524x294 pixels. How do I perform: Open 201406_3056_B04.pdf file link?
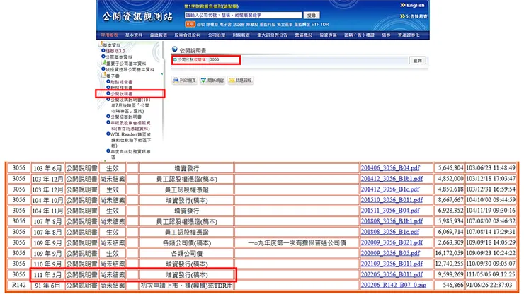(390, 168)
